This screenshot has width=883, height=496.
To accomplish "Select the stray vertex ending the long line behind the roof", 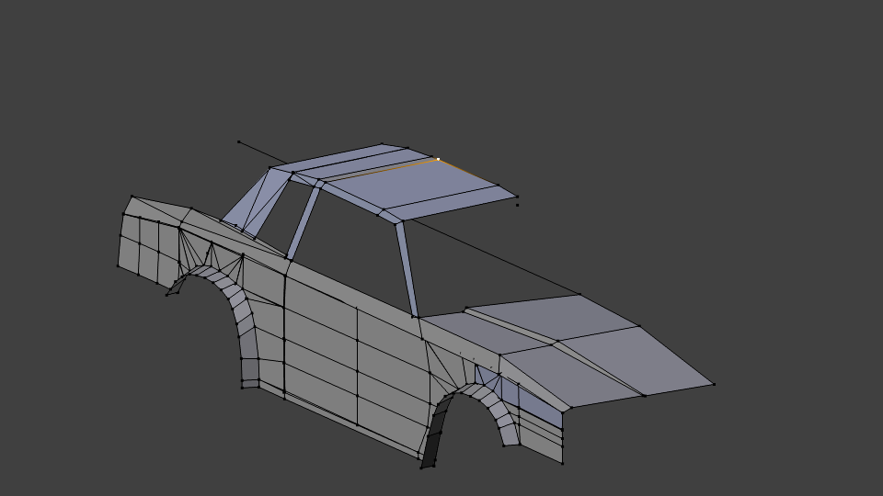I will [x=239, y=141].
